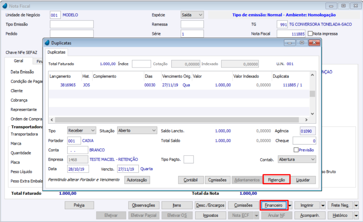Click the scroll down arrow in duplicatas list

(x=312, y=114)
